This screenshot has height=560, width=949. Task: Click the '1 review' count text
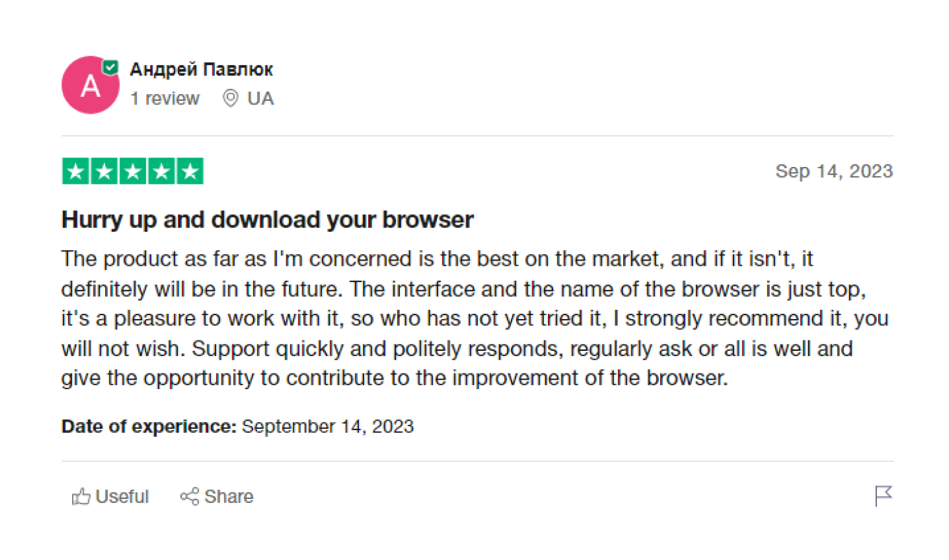pos(165,99)
